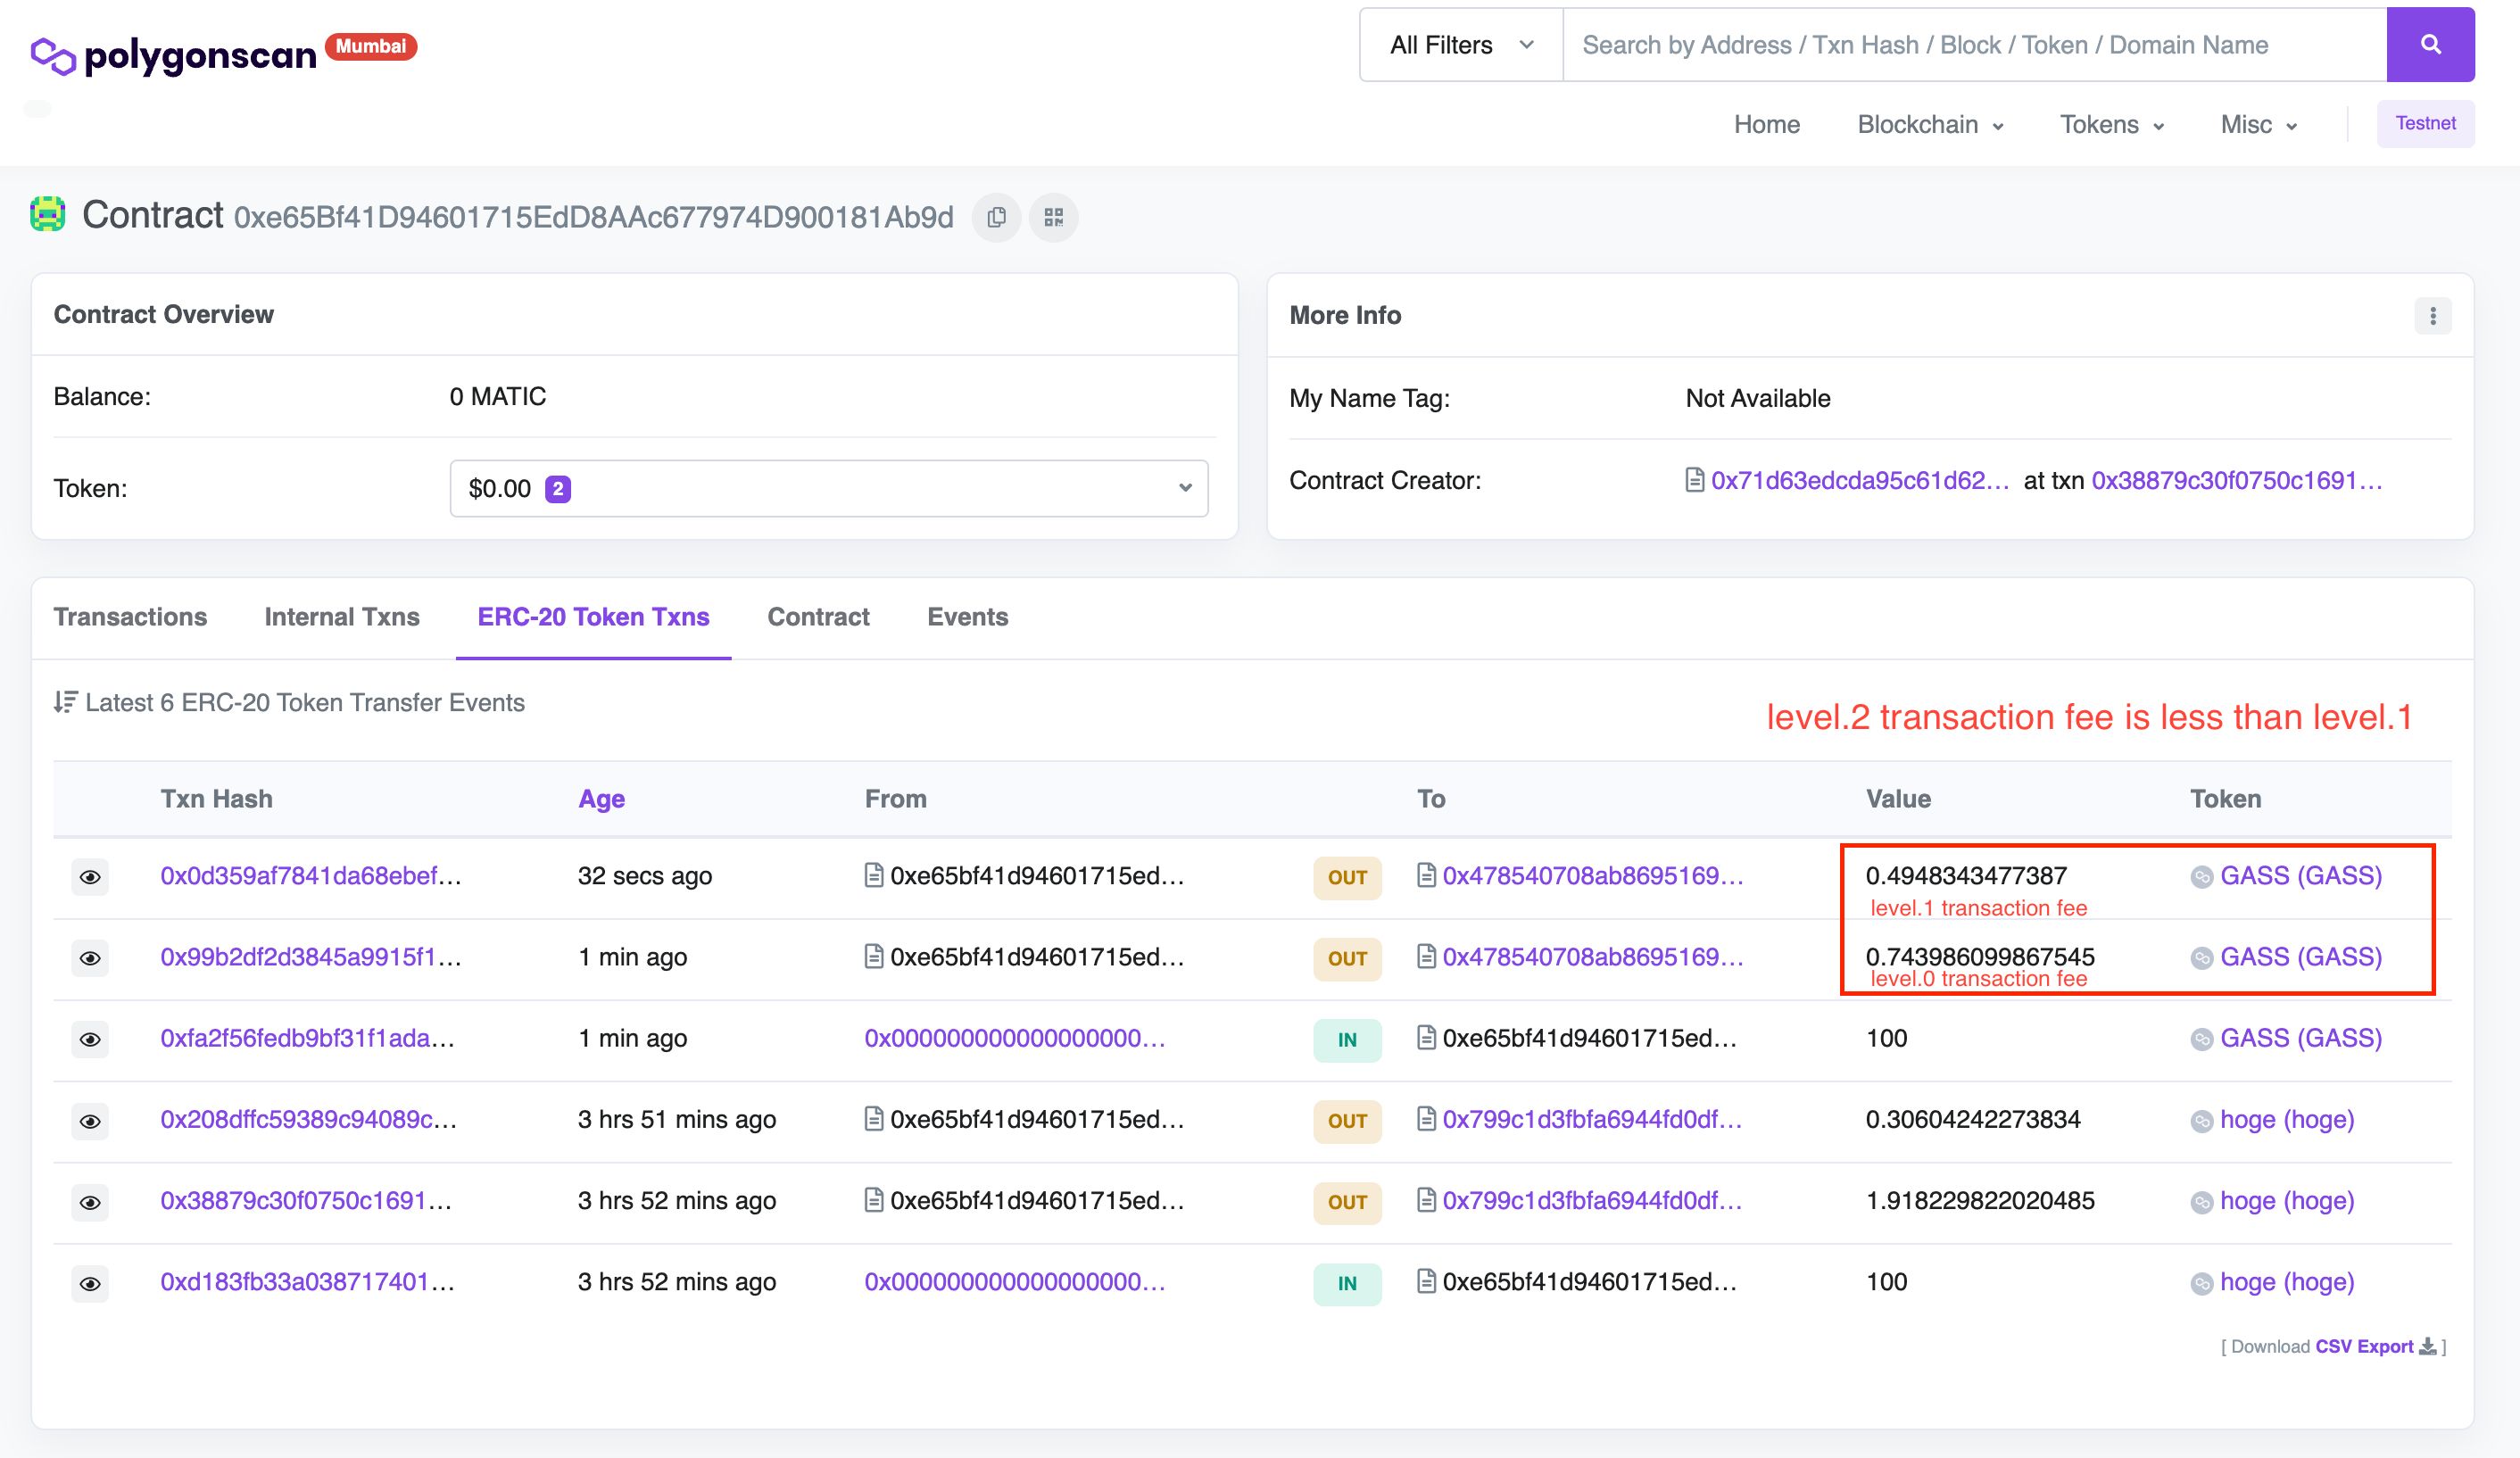Show the QR code for the address
Screen dimensions: 2520x1458
pos(1054,217)
